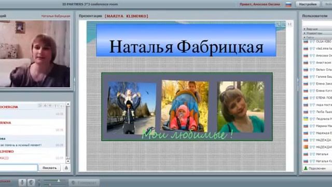Viewport: 332px width, 187px height.
Task: Click the greyed talk button beside the sliders
Action: [x=84, y=182]
